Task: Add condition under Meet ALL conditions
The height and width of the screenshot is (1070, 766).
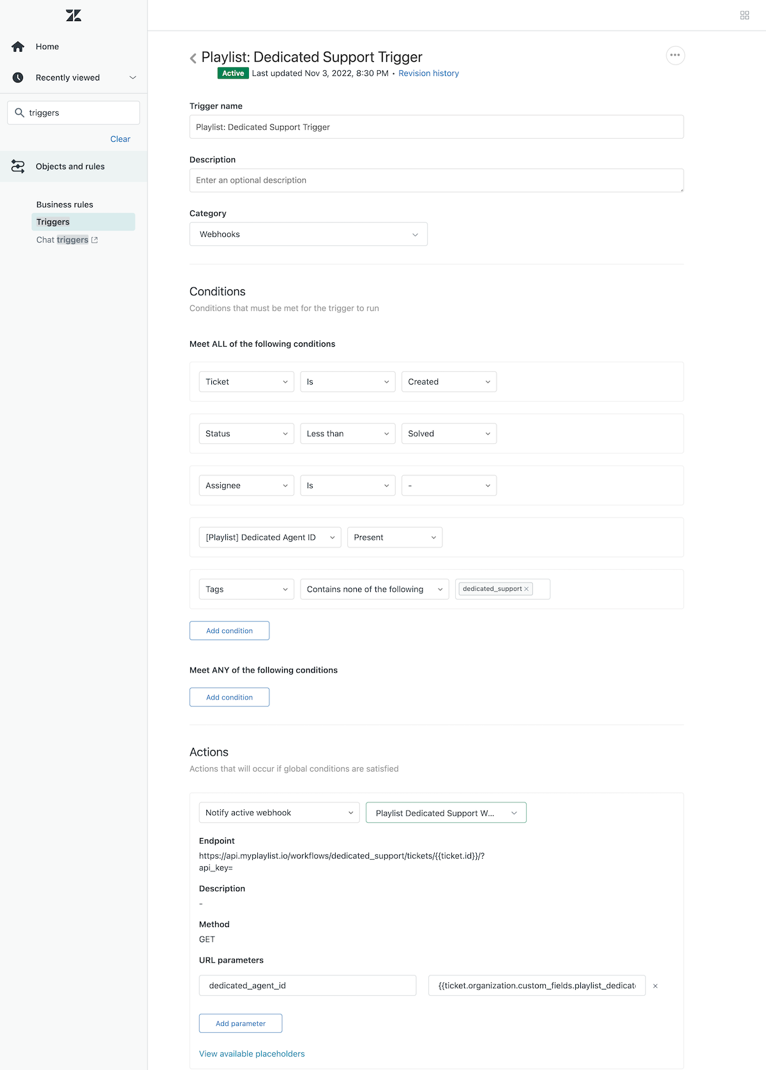Action: click(229, 631)
